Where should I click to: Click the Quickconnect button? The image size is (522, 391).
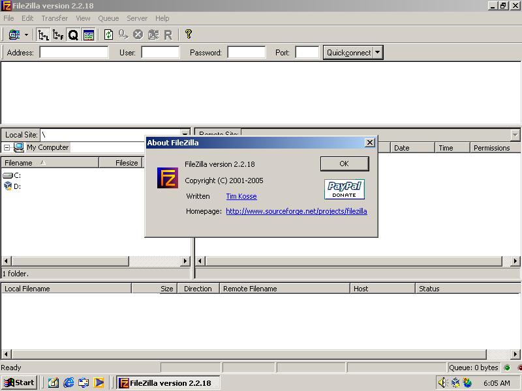(348, 53)
